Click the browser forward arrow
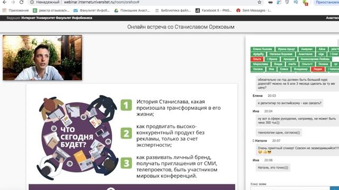 13,2
